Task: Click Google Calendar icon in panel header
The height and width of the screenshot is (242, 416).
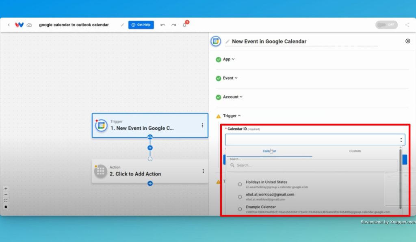Action: (216, 41)
